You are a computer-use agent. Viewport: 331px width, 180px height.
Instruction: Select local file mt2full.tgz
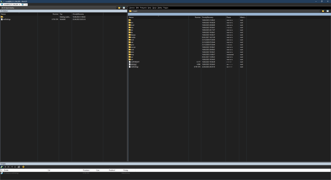(x=7, y=19)
